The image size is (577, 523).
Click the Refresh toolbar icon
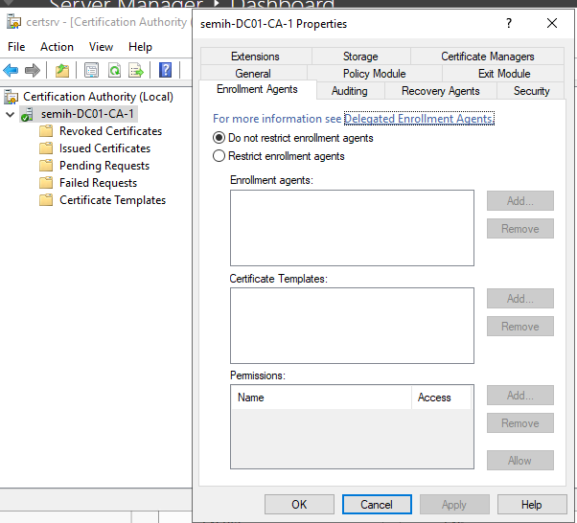[x=114, y=70]
